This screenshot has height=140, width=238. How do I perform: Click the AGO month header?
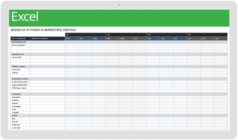167,38
